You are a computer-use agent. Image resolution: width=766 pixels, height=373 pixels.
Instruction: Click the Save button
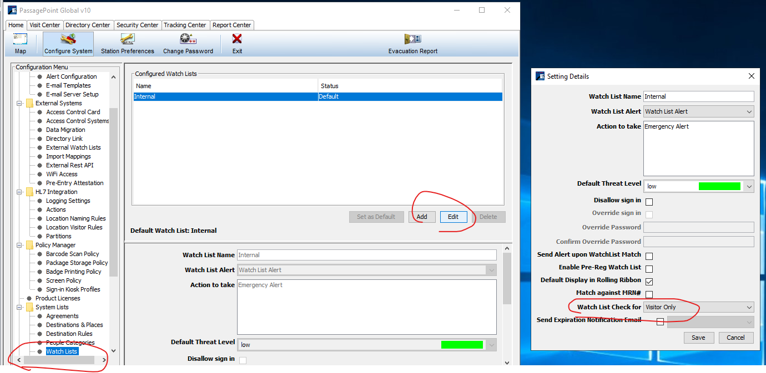tap(698, 338)
